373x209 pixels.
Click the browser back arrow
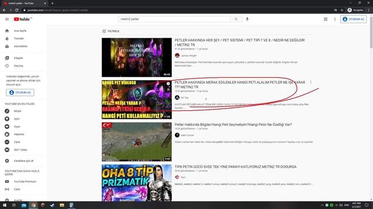[4, 10]
